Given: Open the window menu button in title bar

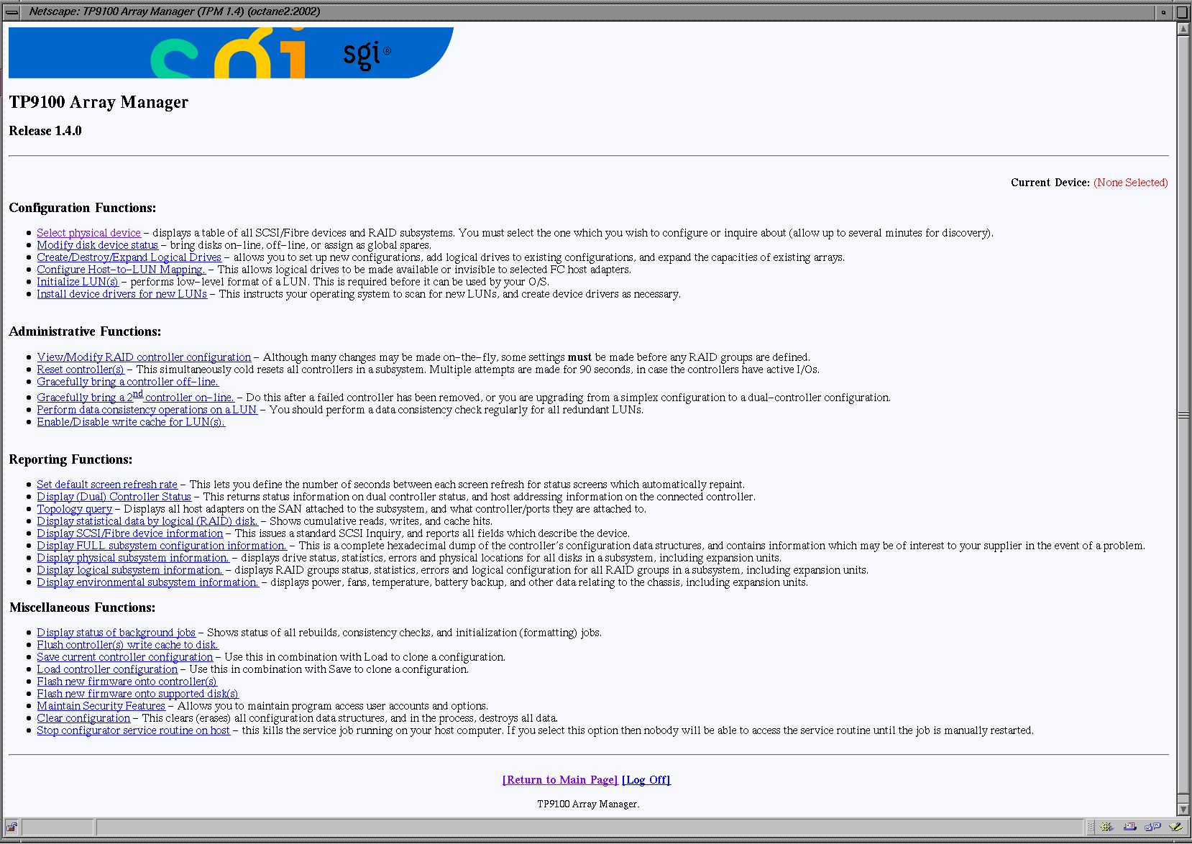Looking at the screenshot, I should [12, 12].
